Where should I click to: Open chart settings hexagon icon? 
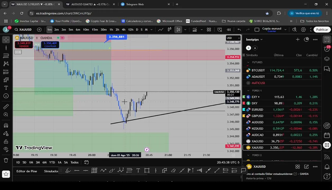point(303,30)
